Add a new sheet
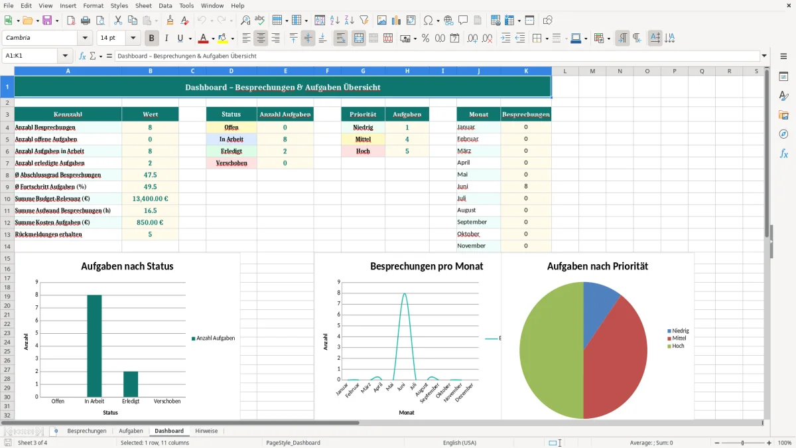 coord(56,431)
